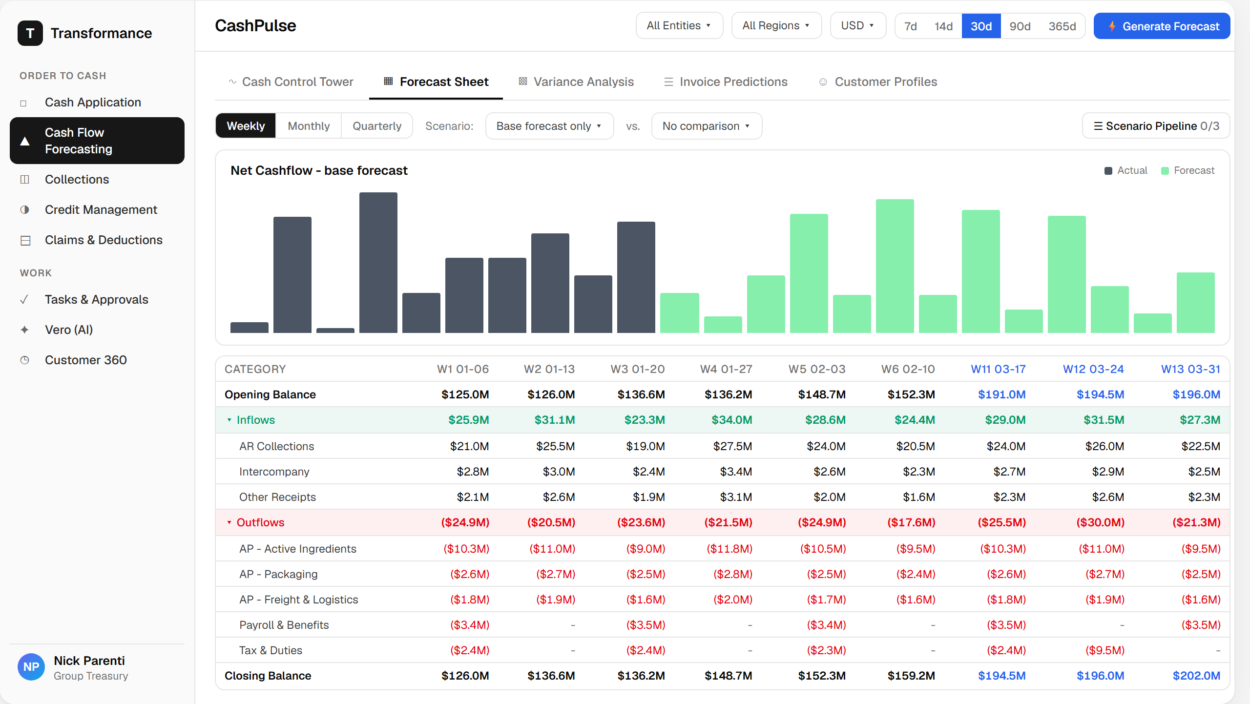This screenshot has height=704, width=1250.
Task: Click the Scenario Pipeline hamburger icon
Action: coord(1098,126)
